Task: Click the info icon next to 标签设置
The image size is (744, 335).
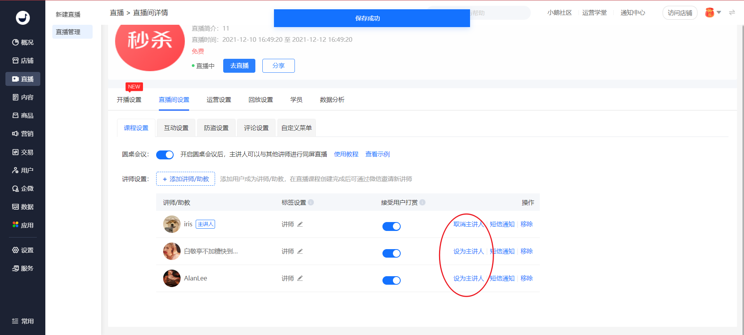Action: pyautogui.click(x=311, y=202)
